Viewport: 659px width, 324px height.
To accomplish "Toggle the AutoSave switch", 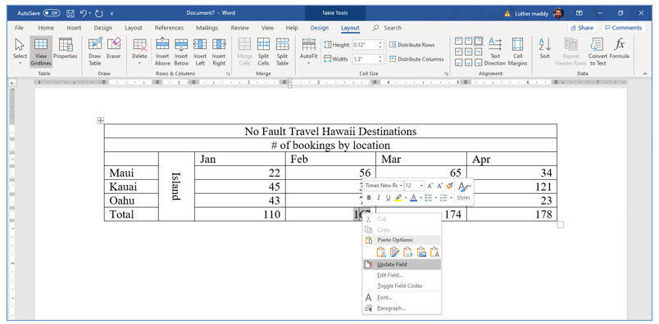I will click(x=52, y=13).
